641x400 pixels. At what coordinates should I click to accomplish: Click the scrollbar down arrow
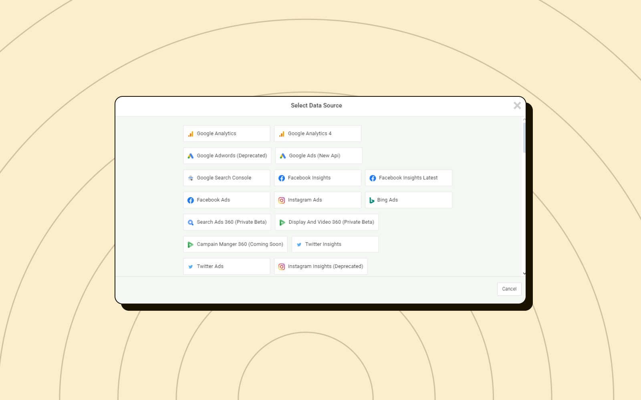524,274
